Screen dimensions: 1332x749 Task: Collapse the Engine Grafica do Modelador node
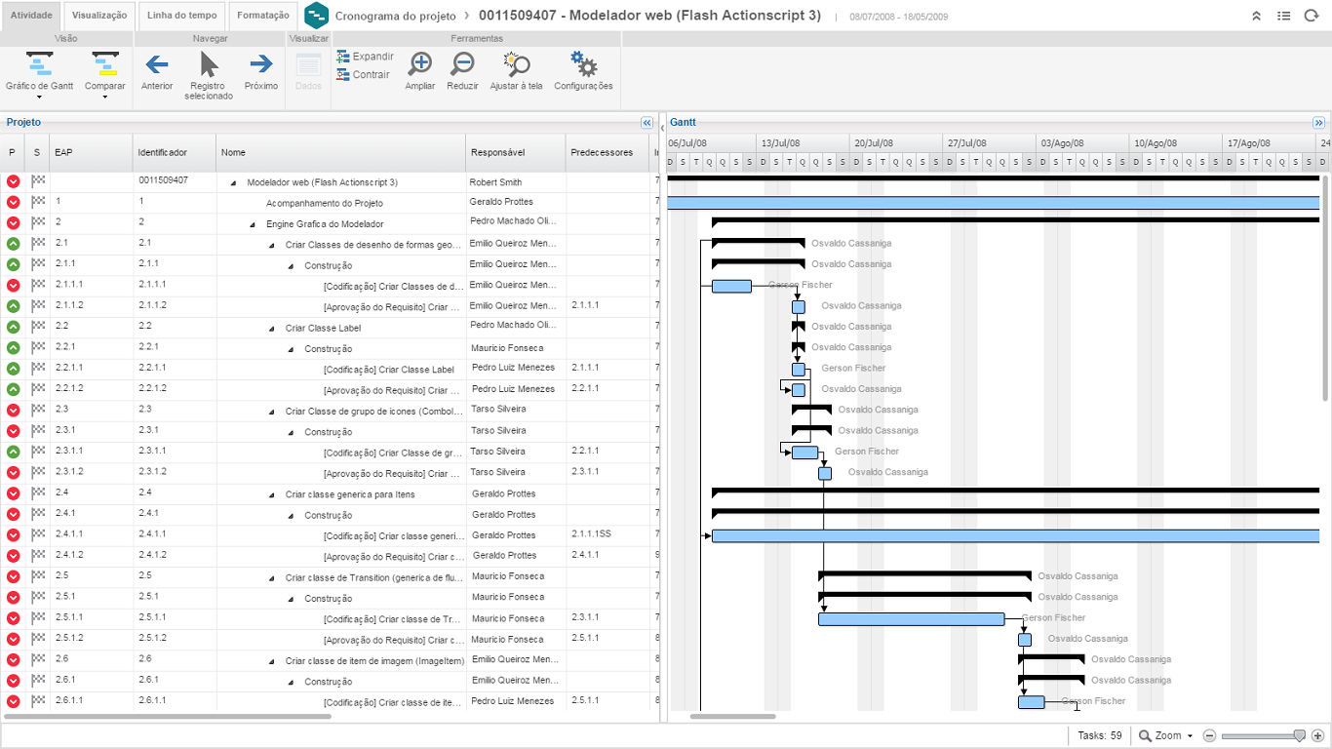[253, 224]
